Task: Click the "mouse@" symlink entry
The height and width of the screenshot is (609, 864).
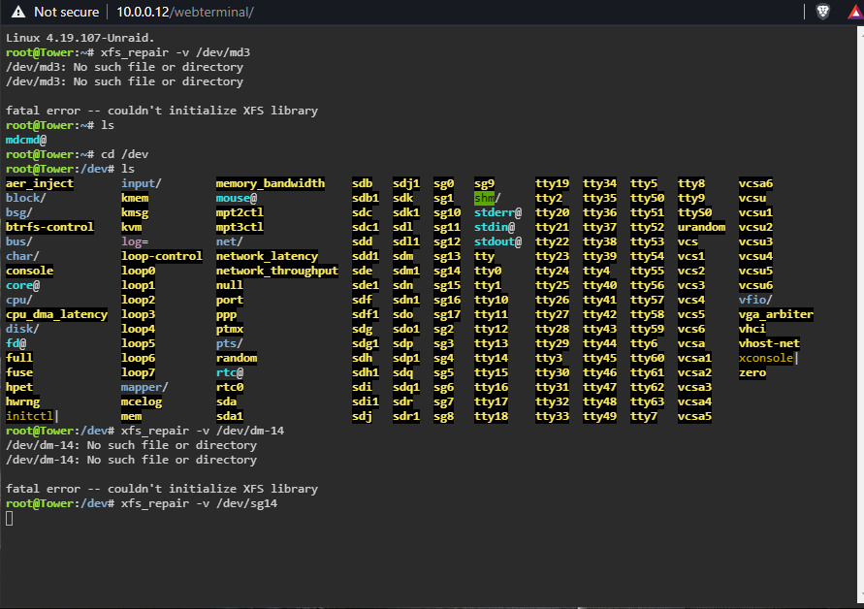Action: click(237, 198)
